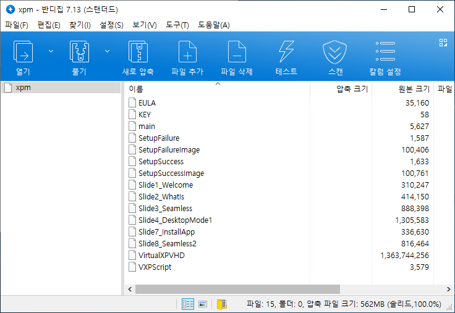Click the file icon next to VirtualXPVHD
Image resolution: width=455 pixels, height=313 pixels.
132,255
